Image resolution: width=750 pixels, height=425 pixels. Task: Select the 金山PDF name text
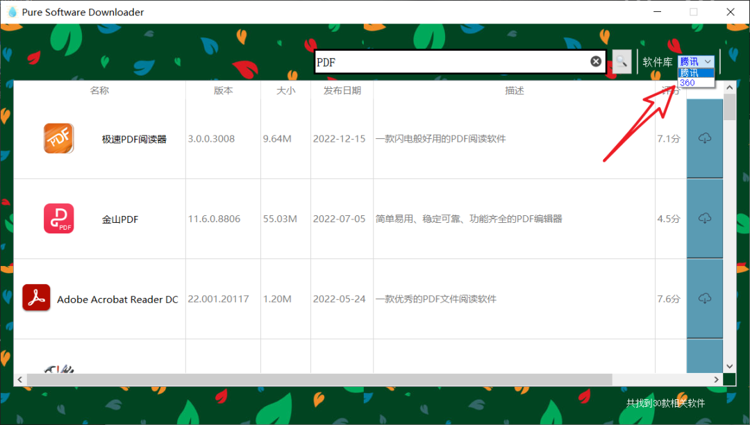pyautogui.click(x=120, y=219)
